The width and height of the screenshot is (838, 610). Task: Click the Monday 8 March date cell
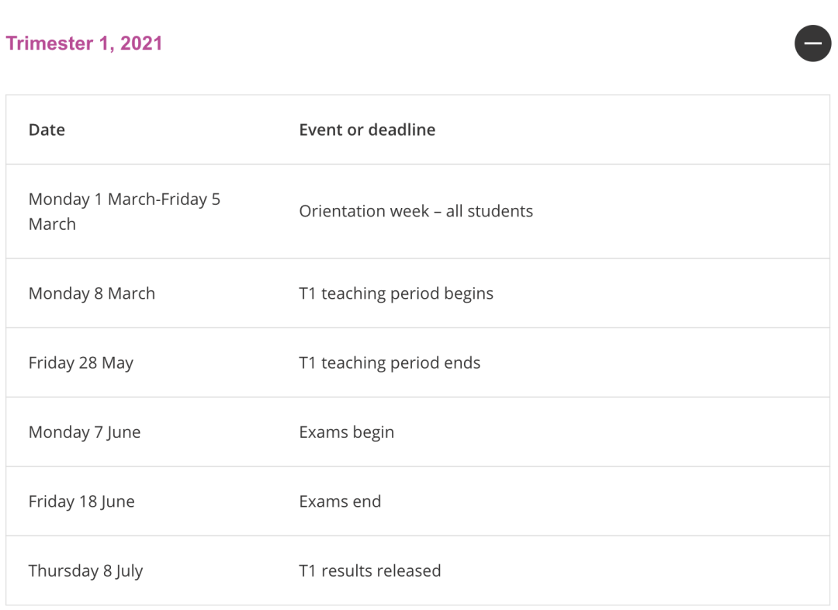click(x=92, y=293)
